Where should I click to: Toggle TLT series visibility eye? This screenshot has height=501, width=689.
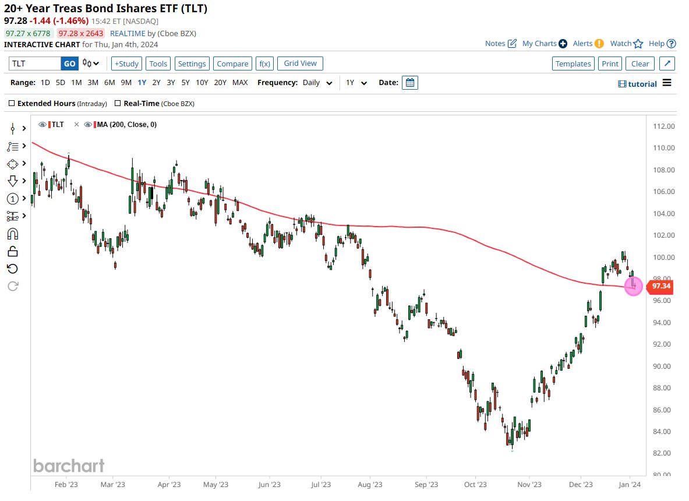(42, 124)
